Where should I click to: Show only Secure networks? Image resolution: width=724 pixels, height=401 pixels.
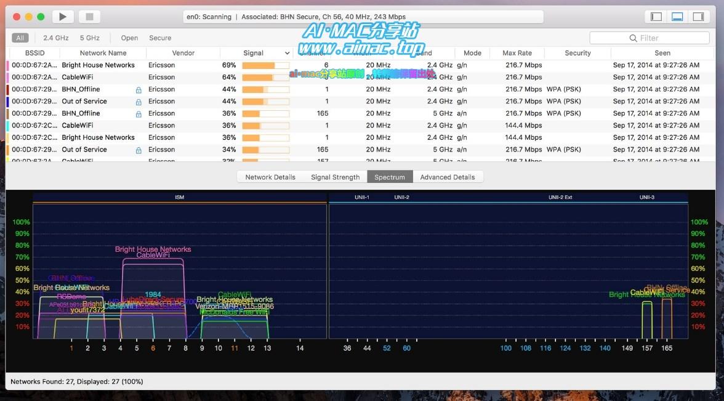coord(160,38)
